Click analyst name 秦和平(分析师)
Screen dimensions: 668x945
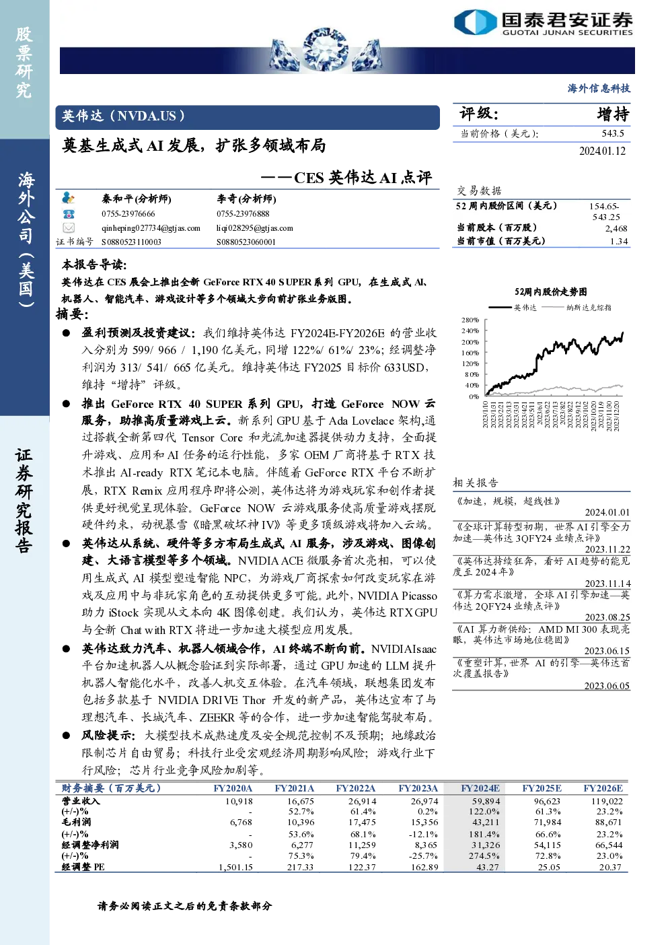click(x=137, y=199)
